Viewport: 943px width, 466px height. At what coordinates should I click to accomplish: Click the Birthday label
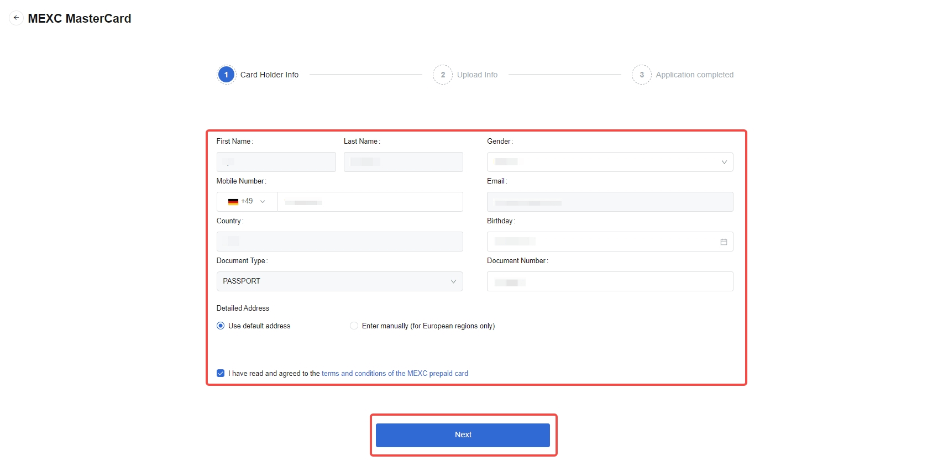(x=501, y=221)
